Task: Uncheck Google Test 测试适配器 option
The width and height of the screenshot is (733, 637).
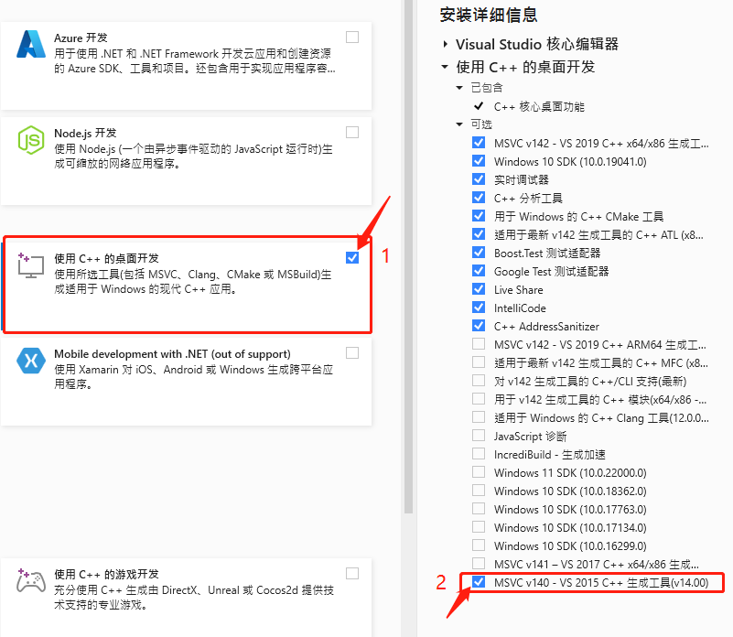Action: [x=479, y=271]
